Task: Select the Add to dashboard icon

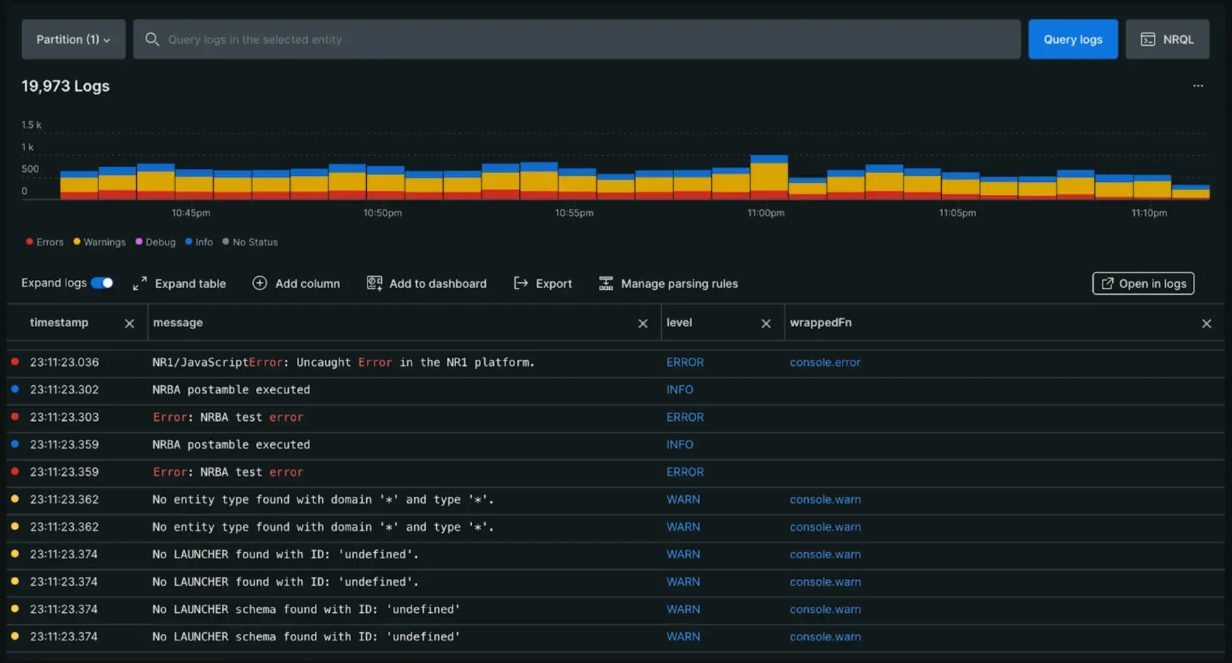Action: click(x=374, y=283)
